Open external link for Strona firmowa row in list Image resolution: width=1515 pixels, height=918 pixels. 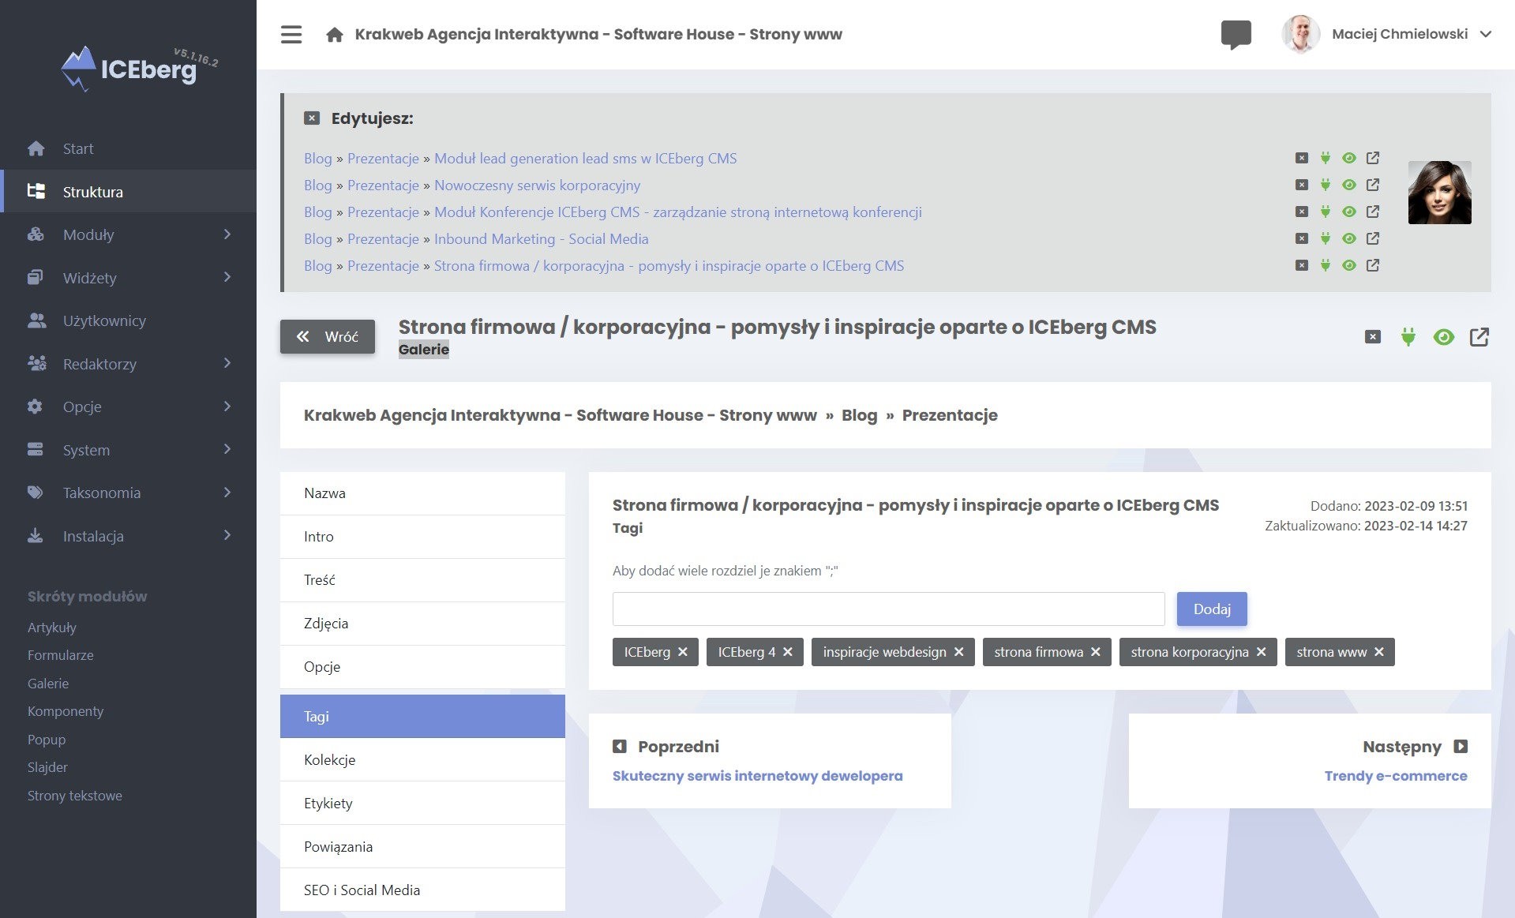point(1373,265)
